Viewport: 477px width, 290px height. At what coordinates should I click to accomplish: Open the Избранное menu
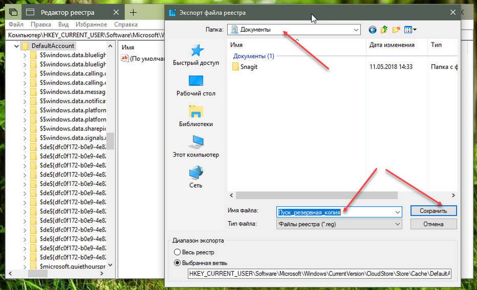click(x=91, y=25)
